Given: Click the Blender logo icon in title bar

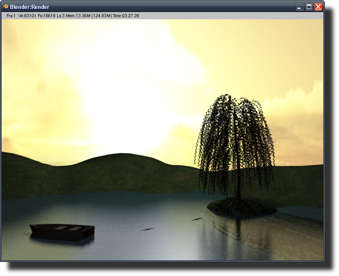Looking at the screenshot, I should coord(5,6).
